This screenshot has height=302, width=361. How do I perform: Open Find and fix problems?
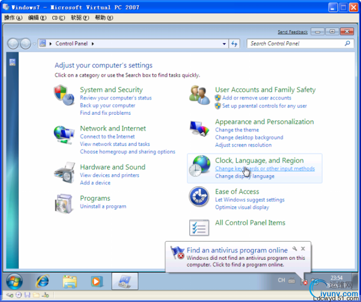105,113
